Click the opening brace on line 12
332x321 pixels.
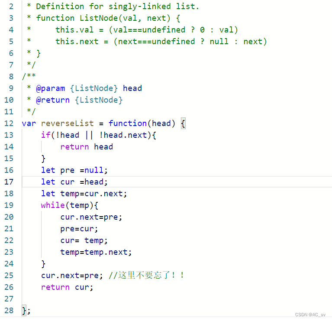click(x=183, y=123)
